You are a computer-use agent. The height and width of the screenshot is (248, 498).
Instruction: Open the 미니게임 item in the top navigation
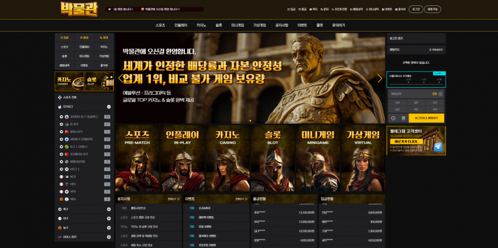tap(237, 26)
